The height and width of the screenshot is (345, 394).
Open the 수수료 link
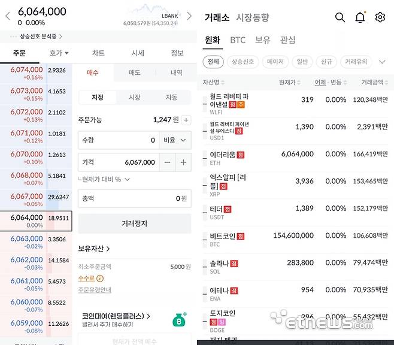click(x=86, y=279)
